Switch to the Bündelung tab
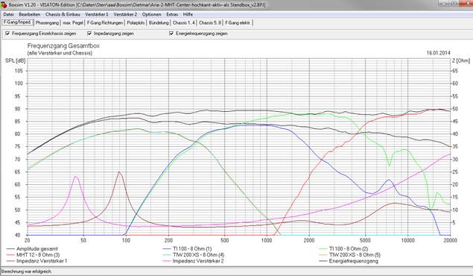The image size is (473, 276). pos(159,22)
